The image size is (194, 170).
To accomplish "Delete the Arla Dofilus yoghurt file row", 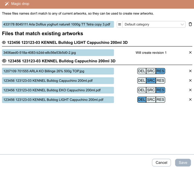I will [190, 24].
